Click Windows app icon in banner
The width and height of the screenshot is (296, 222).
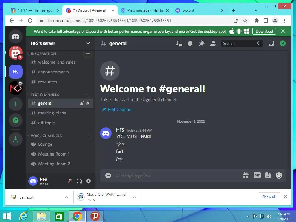coord(247,31)
